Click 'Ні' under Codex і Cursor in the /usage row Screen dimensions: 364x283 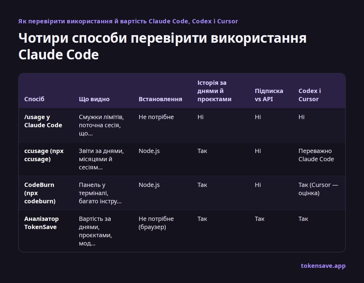pyautogui.click(x=302, y=117)
